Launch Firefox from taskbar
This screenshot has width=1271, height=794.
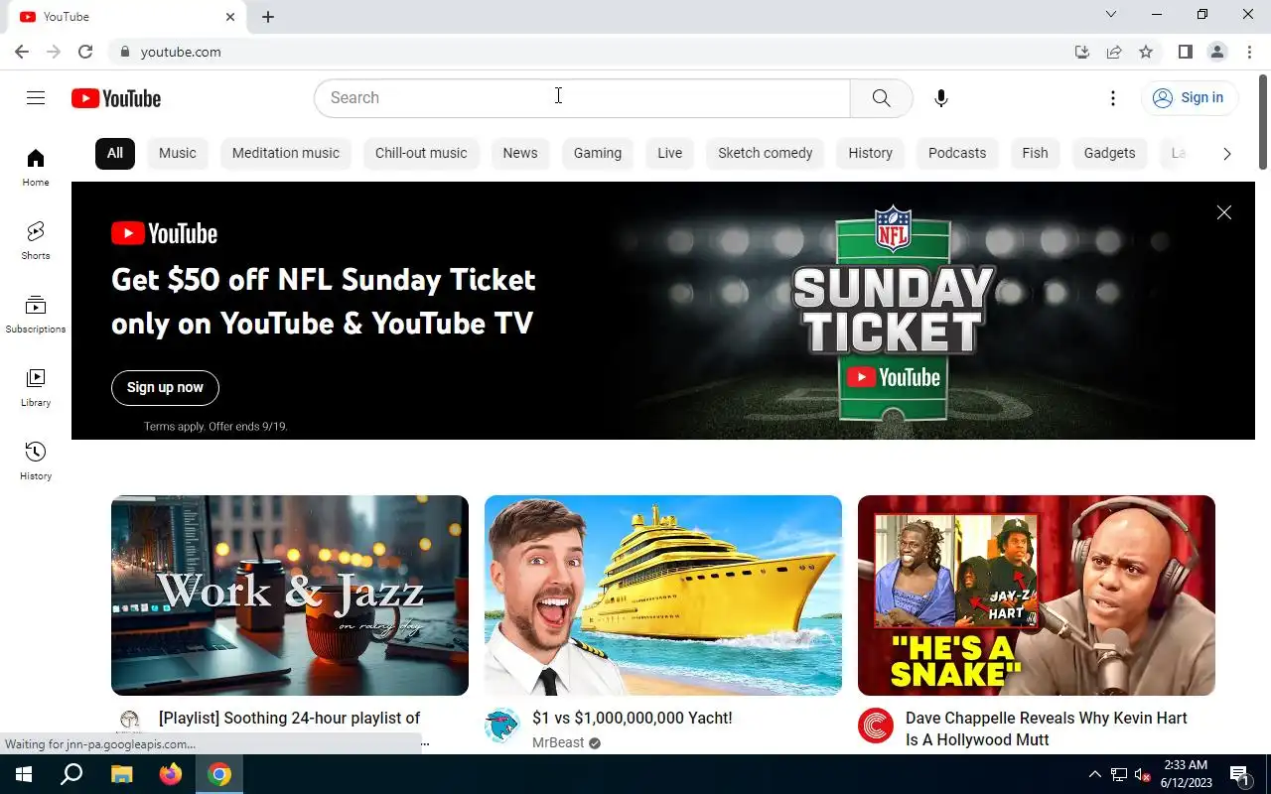(x=171, y=774)
